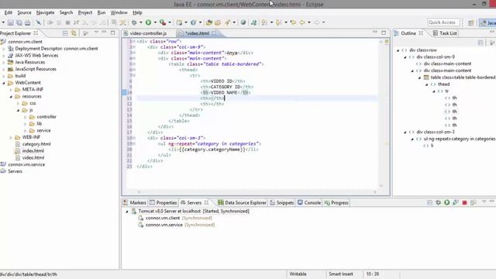Select table class=table table-bordered in Outline
Viewport: 496px width, 279px height.
(x=460, y=77)
